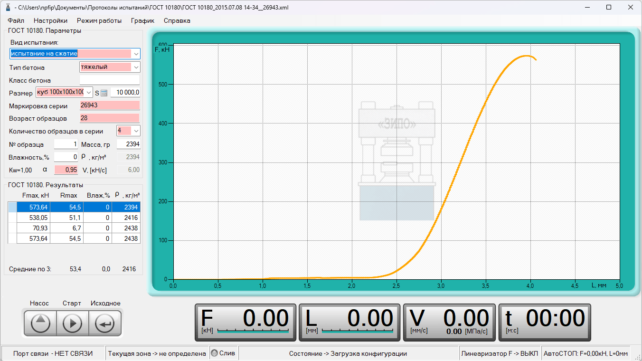Click the V speed display
Screen dimensions: 642x361
click(449, 323)
